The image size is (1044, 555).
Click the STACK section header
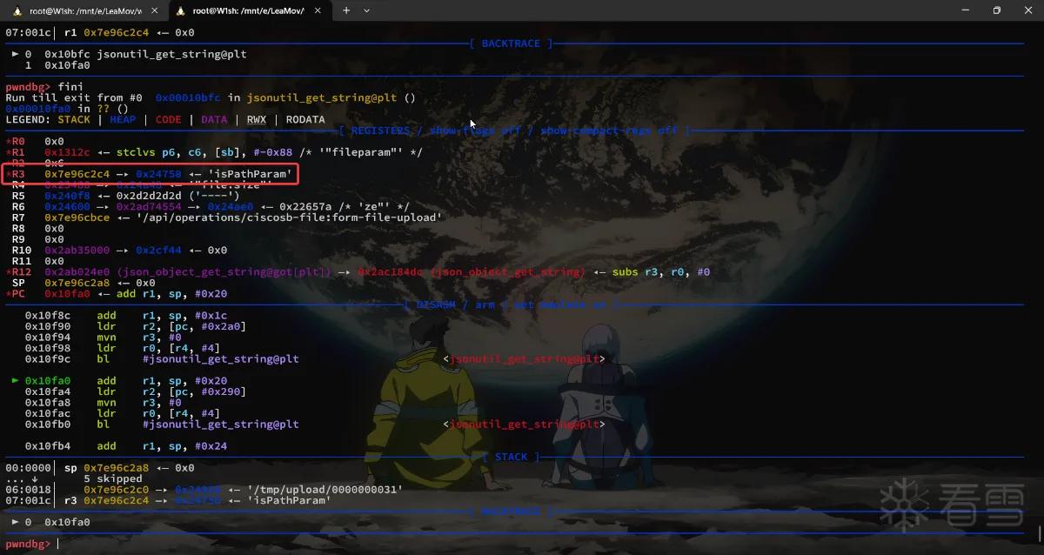pyautogui.click(x=511, y=457)
